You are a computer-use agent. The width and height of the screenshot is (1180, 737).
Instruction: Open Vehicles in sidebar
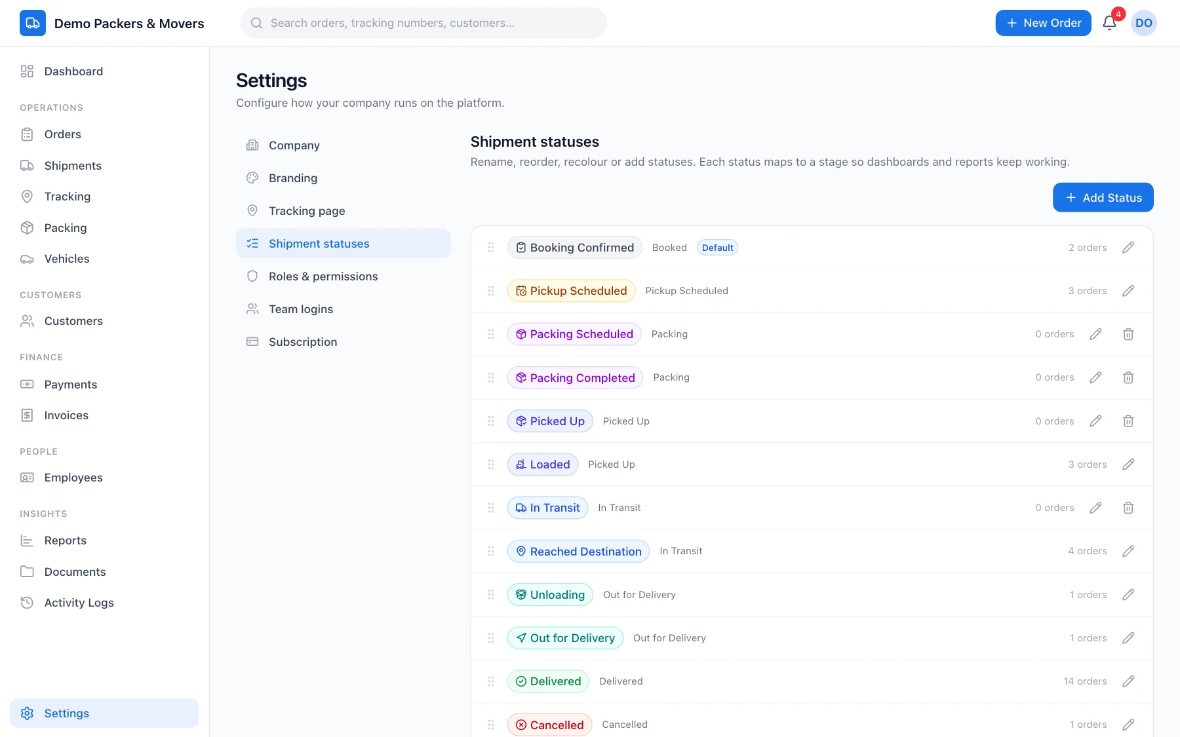[x=104, y=259]
